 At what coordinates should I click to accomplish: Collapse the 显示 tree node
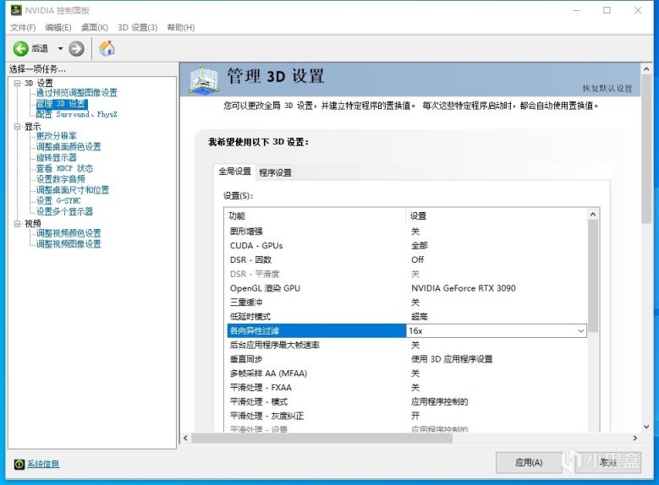(x=17, y=127)
